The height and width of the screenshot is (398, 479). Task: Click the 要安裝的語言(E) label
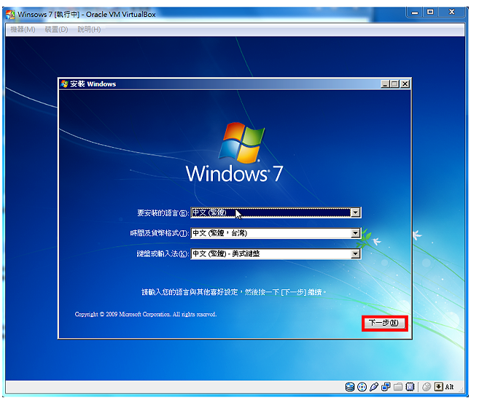click(x=163, y=213)
